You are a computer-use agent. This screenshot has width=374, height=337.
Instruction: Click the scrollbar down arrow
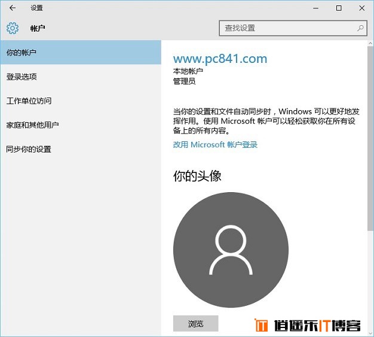coord(370,333)
